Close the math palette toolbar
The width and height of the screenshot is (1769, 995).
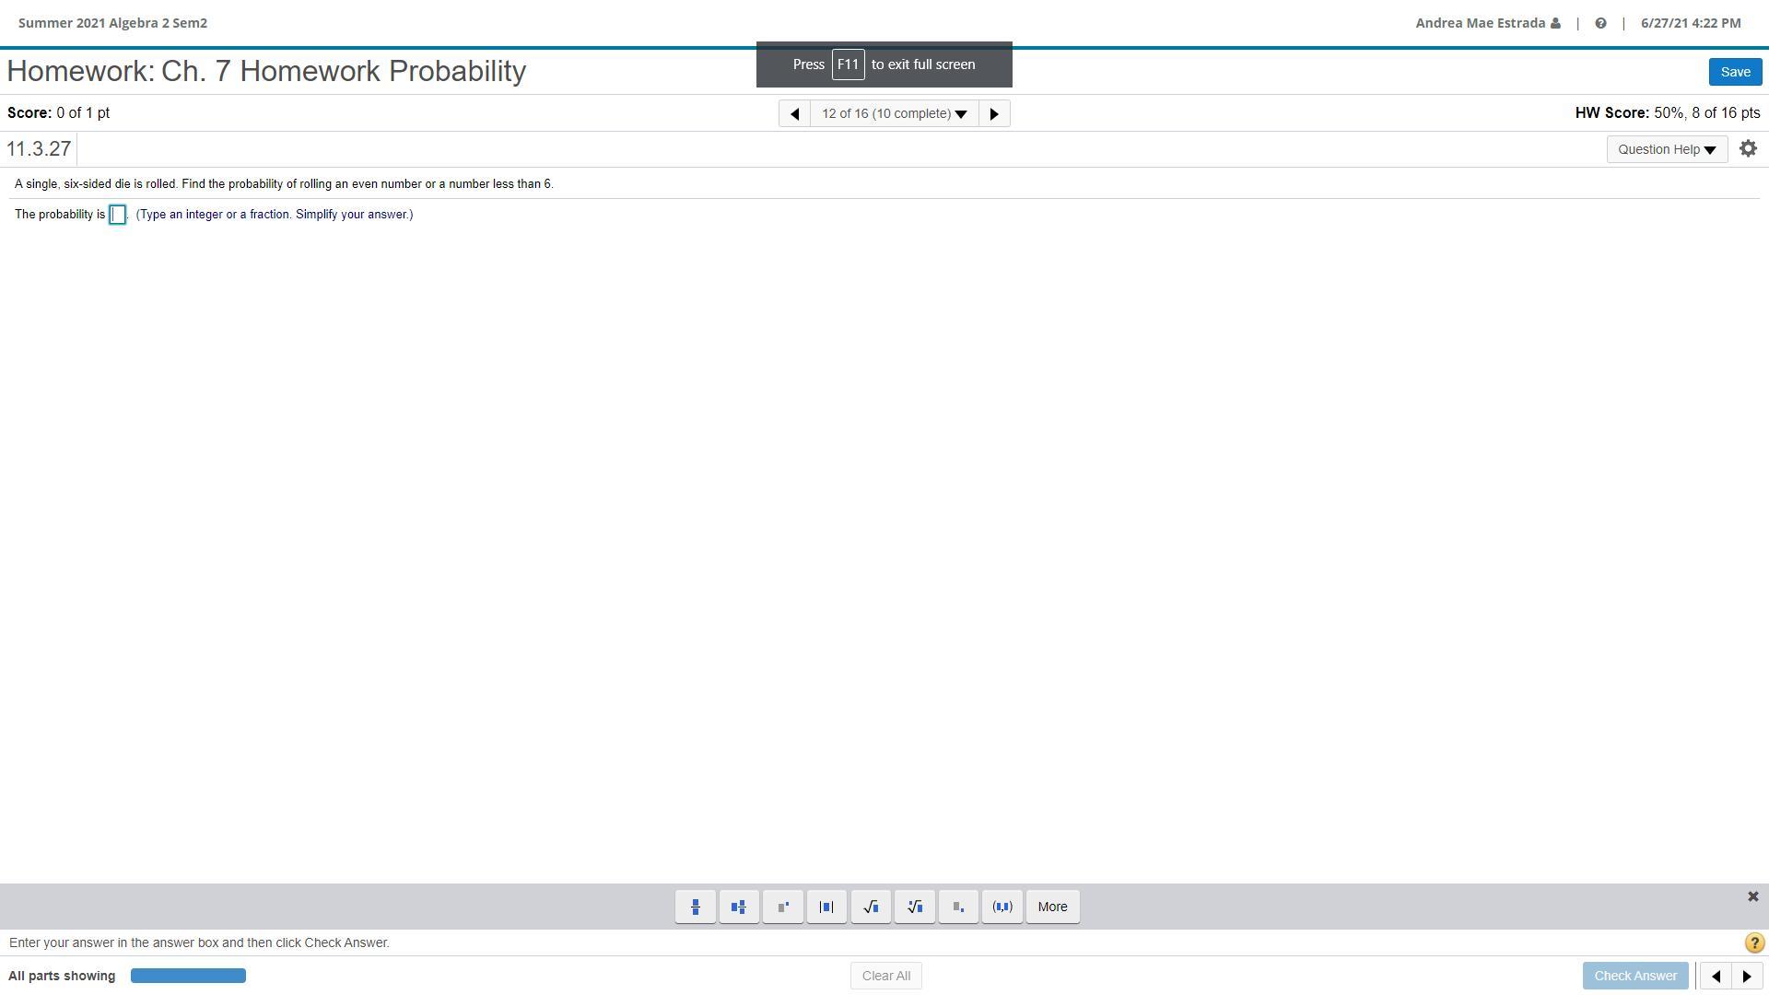[1752, 896]
